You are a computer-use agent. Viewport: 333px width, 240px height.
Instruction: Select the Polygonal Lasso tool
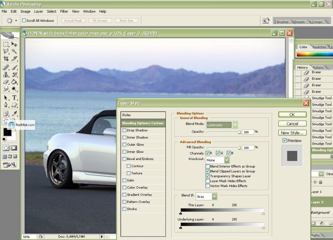pyautogui.click(x=6, y=51)
